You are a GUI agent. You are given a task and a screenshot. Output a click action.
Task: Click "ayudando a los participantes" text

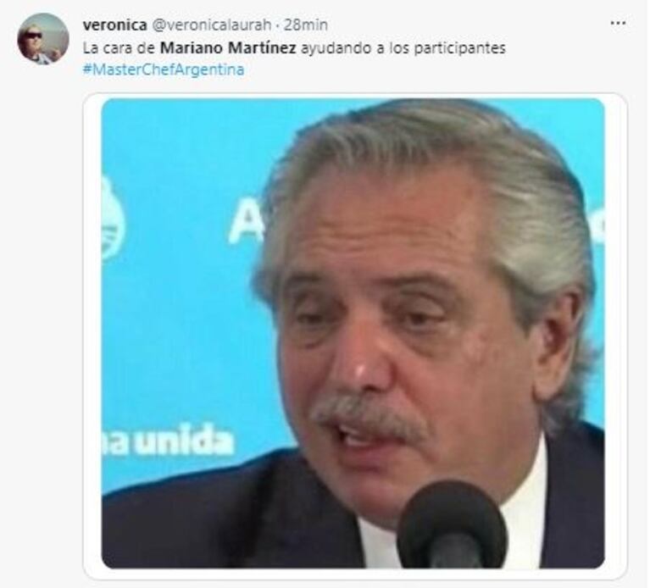coord(403,48)
